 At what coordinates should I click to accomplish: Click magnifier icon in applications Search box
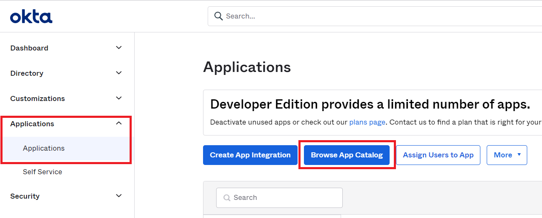coord(227,197)
